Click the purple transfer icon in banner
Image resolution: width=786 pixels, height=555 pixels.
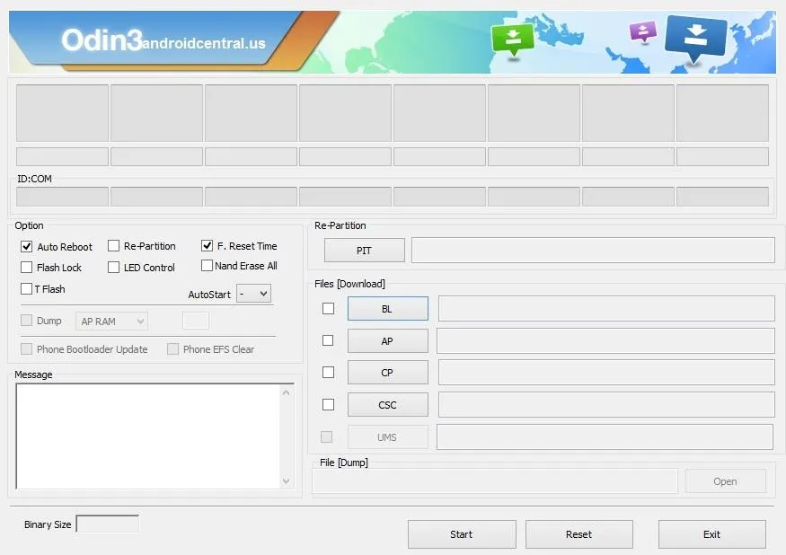[642, 32]
